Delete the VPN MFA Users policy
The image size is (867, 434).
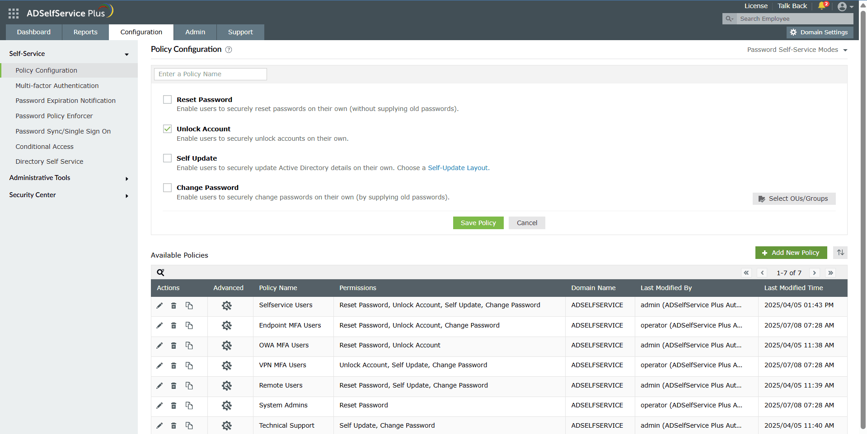[173, 365]
